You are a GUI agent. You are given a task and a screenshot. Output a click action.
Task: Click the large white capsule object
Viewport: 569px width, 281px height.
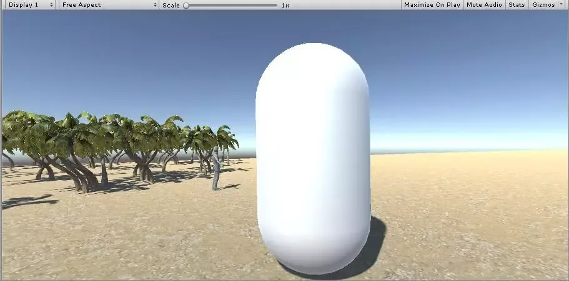point(312,156)
